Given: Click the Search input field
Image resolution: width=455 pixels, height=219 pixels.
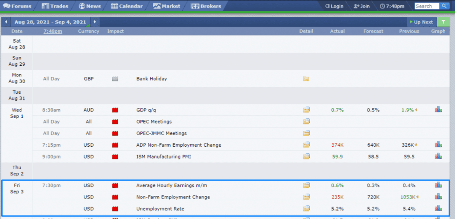Looking at the screenshot, I should pos(427,6).
